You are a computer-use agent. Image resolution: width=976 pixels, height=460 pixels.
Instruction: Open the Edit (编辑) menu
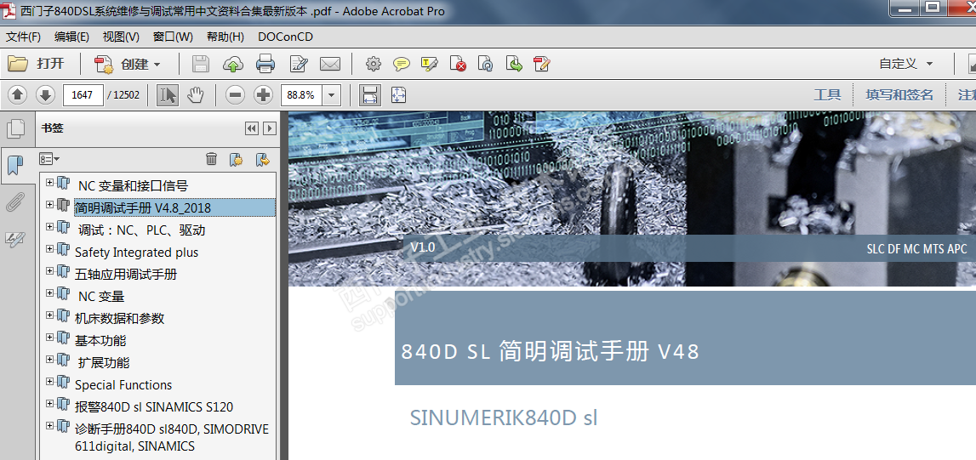(72, 37)
